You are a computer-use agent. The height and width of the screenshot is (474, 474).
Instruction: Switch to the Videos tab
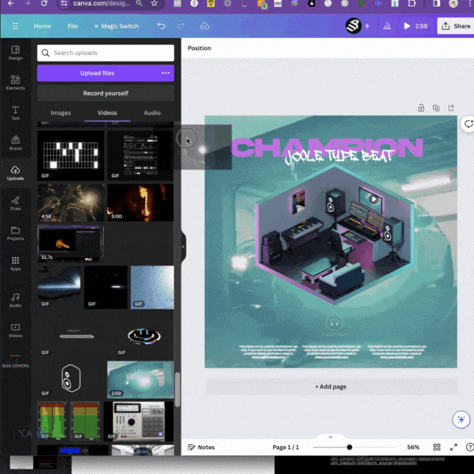pyautogui.click(x=108, y=113)
